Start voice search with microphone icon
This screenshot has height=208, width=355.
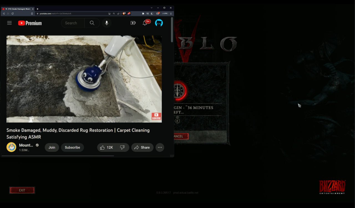106,23
